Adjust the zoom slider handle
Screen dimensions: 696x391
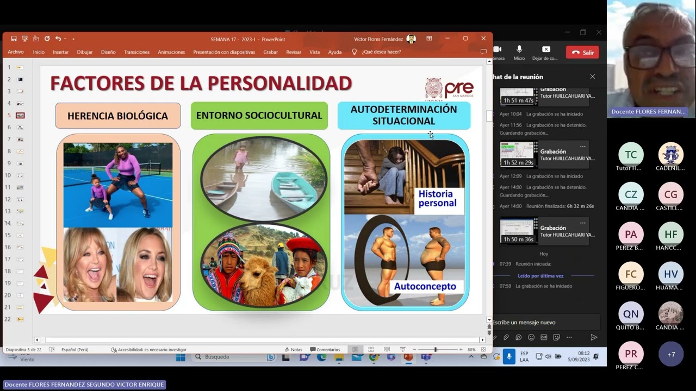click(x=436, y=350)
